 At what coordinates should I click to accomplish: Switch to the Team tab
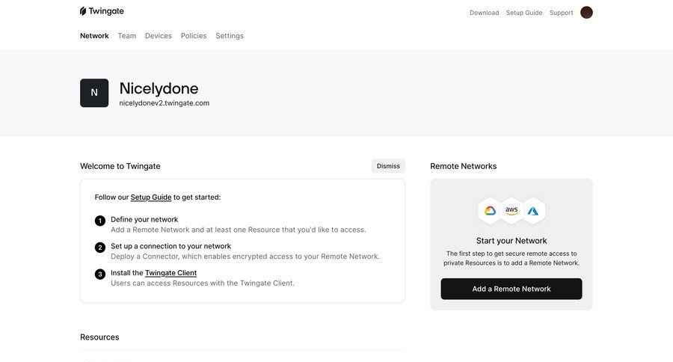[127, 36]
